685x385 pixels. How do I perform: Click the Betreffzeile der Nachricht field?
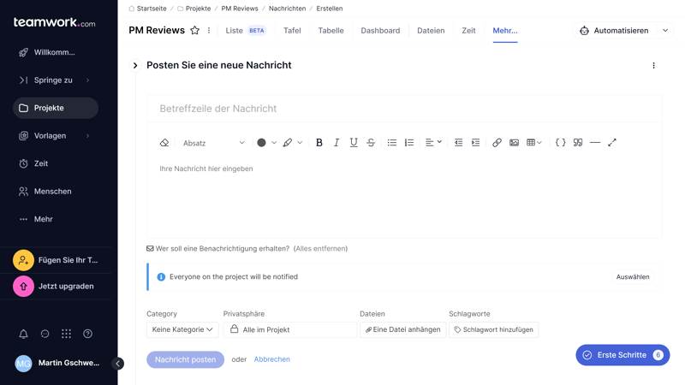(x=404, y=109)
